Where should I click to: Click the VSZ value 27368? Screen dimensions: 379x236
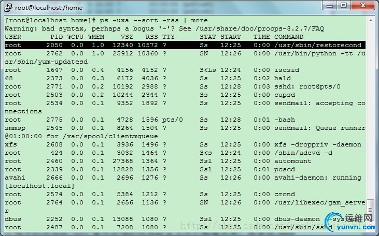coord(123,161)
